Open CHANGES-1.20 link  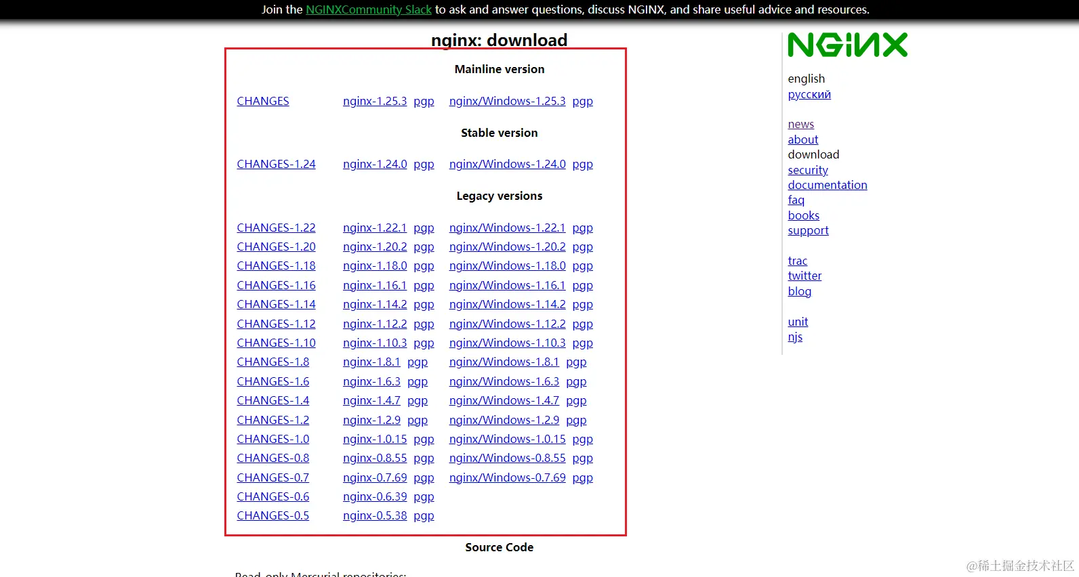click(x=276, y=247)
